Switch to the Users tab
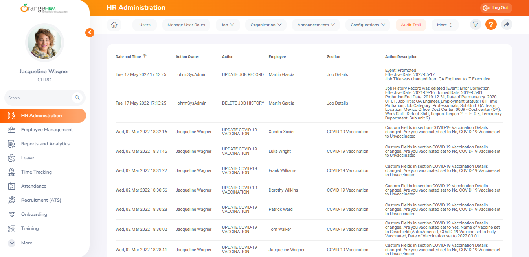 click(x=145, y=25)
